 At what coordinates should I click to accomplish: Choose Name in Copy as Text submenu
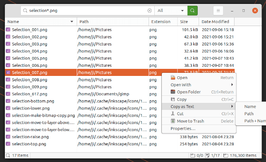pyautogui.click(x=251, y=106)
